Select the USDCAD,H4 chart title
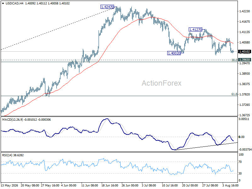 pos(14,3)
